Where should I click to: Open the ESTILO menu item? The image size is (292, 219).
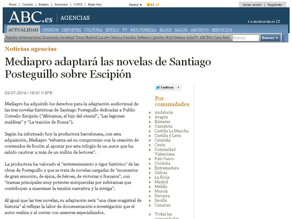coord(112,30)
